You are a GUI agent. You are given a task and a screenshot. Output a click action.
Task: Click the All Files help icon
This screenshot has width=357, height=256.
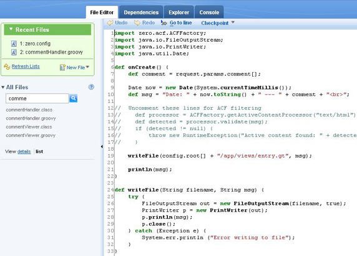point(91,87)
